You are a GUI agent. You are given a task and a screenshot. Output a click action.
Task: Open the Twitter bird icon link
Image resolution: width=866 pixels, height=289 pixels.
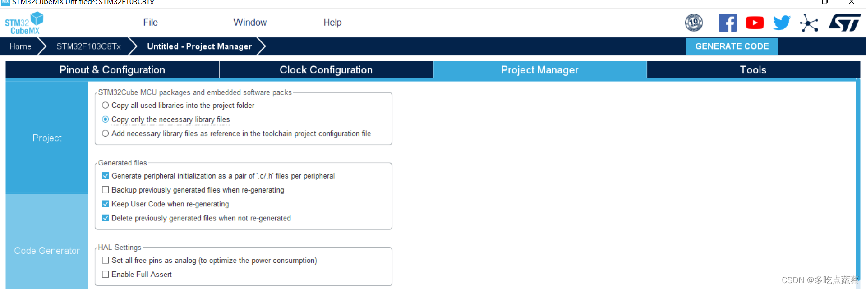(782, 23)
